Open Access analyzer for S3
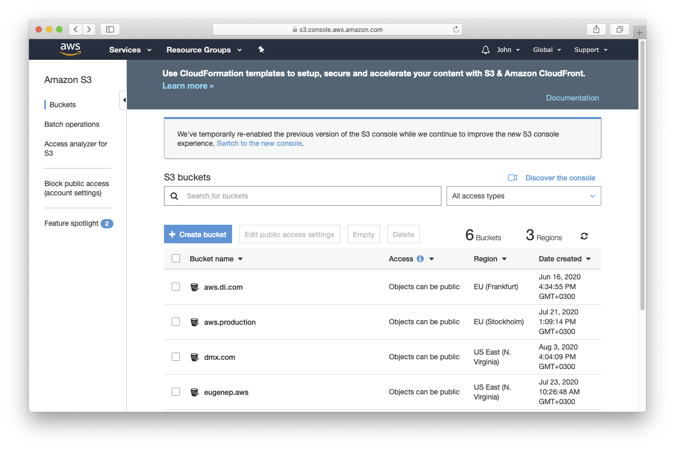Image resolution: width=675 pixels, height=450 pixels. point(76,148)
